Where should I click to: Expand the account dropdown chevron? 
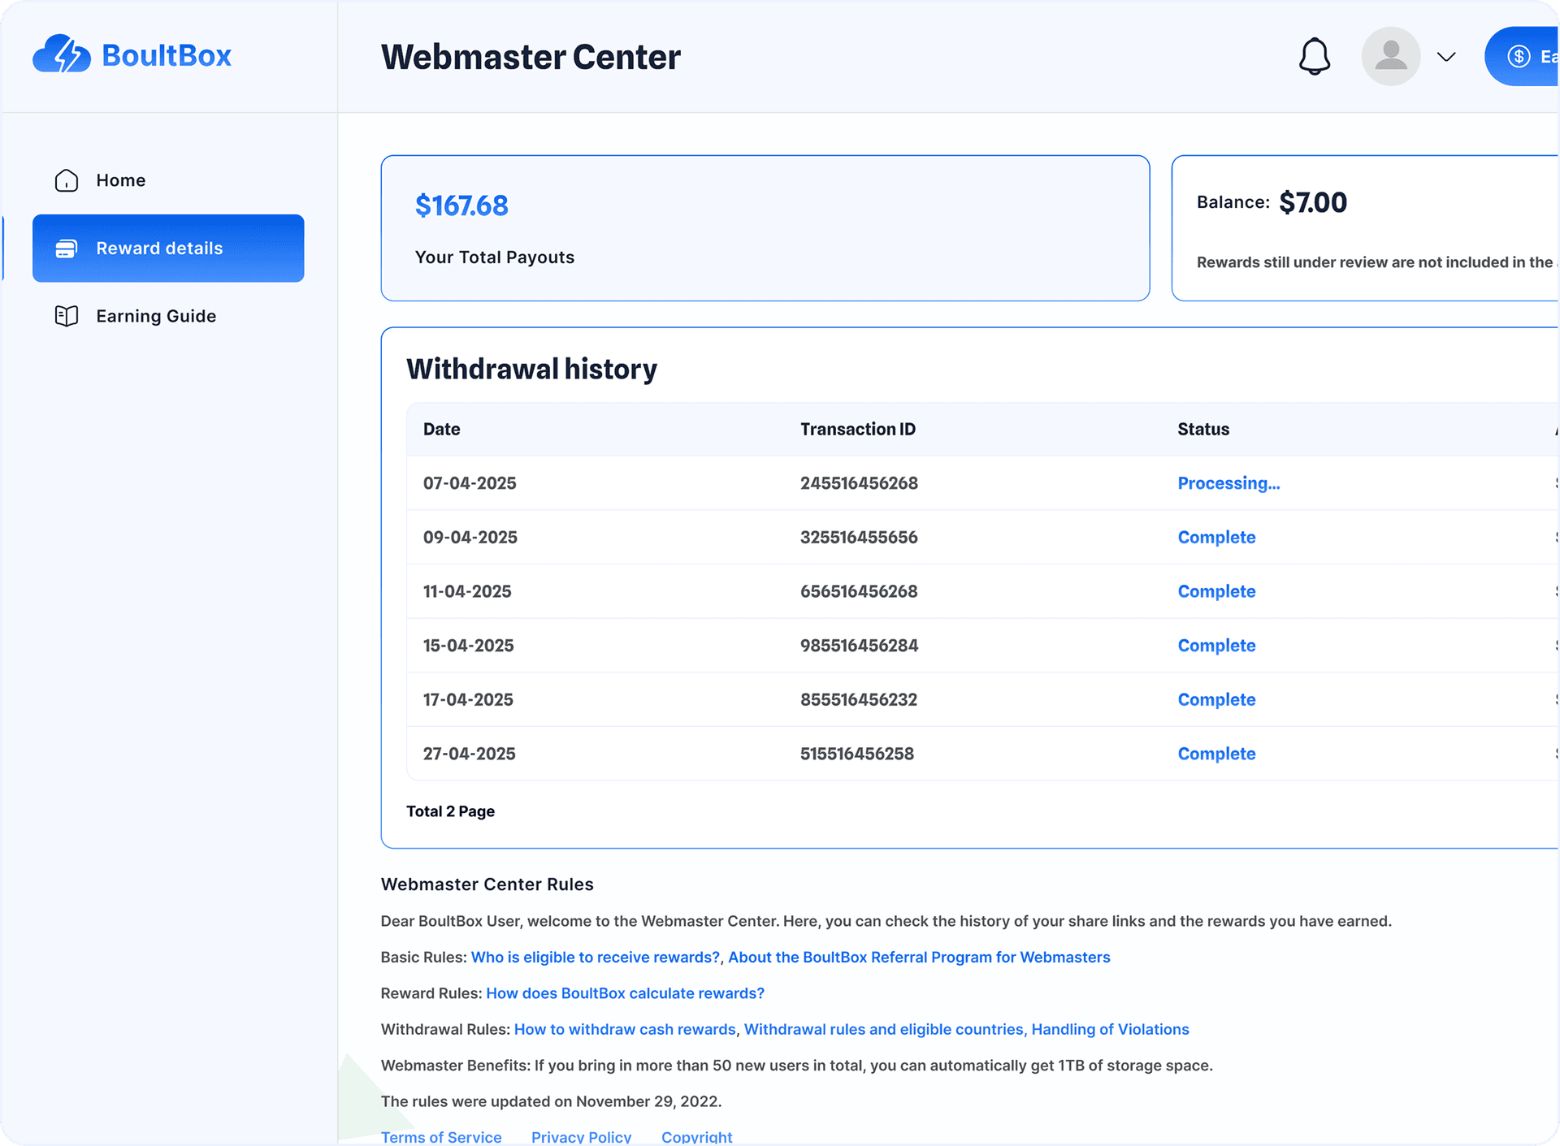[x=1446, y=56]
